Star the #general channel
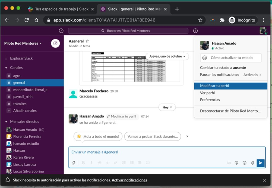This screenshot has height=188, width=272. click(x=87, y=41)
